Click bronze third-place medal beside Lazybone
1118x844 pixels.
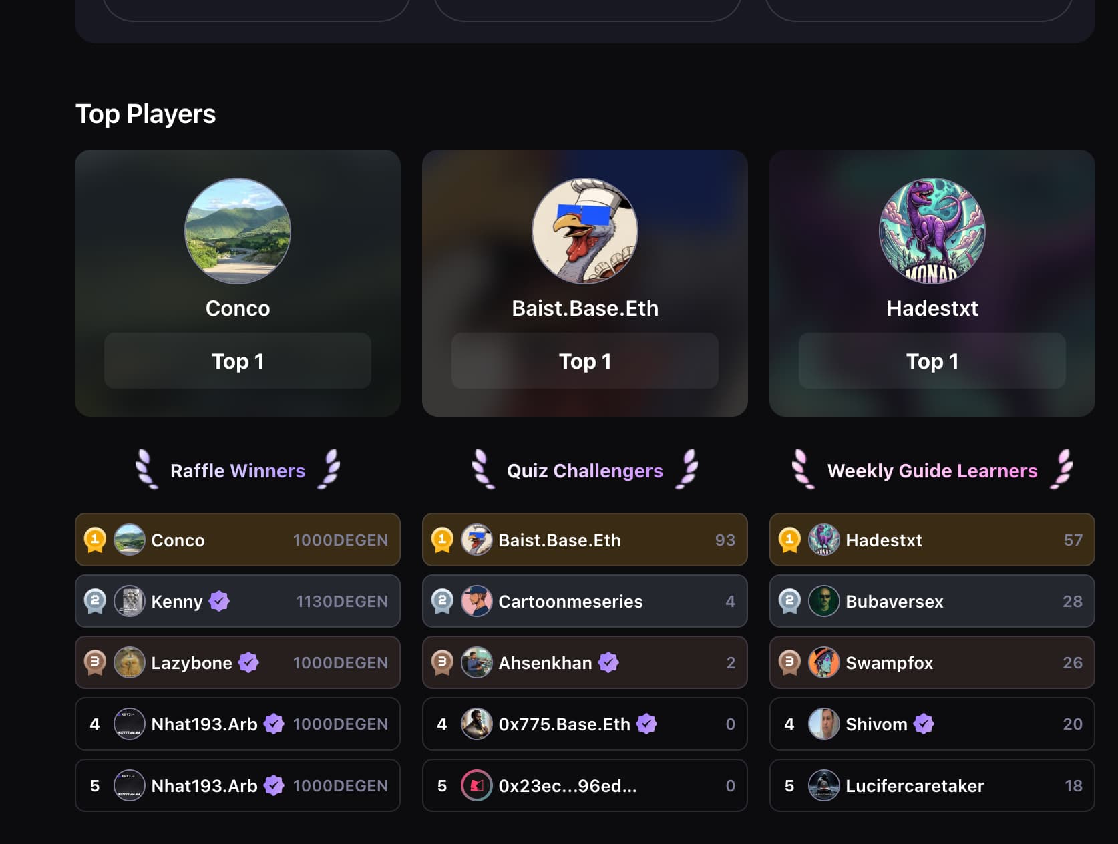point(95,662)
